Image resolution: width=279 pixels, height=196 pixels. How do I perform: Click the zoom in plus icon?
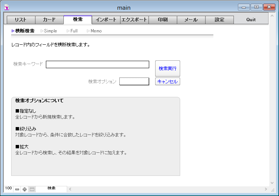pyautogui.click(x=25, y=189)
